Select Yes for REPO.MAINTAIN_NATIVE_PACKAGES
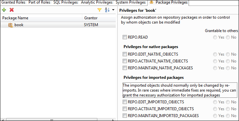Viewport: 239px width, 121px height. point(215,68)
